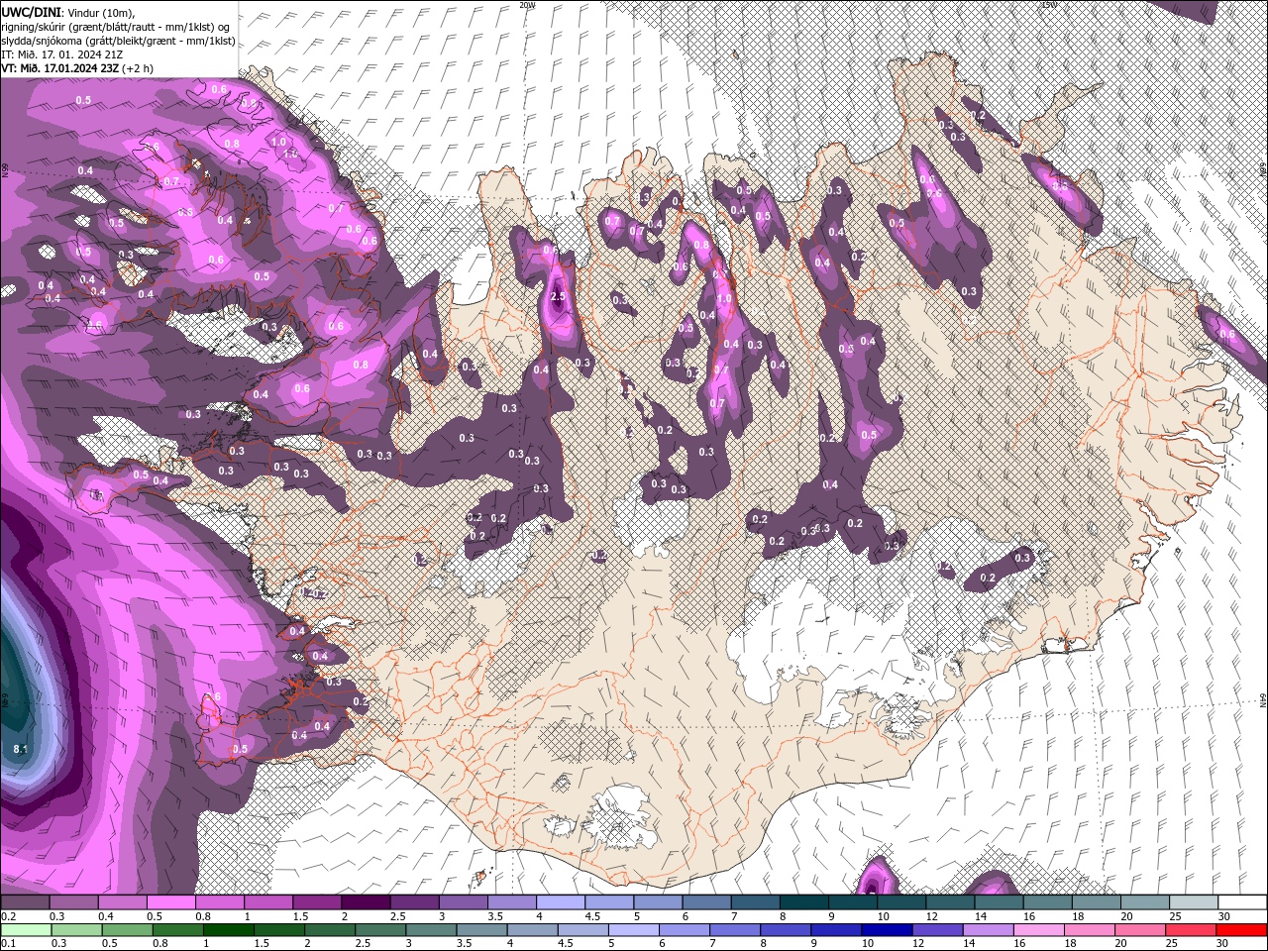This screenshot has width=1268, height=951.
Task: Click the '(+2 h)' forecast offset text
Action: pyautogui.click(x=136, y=68)
